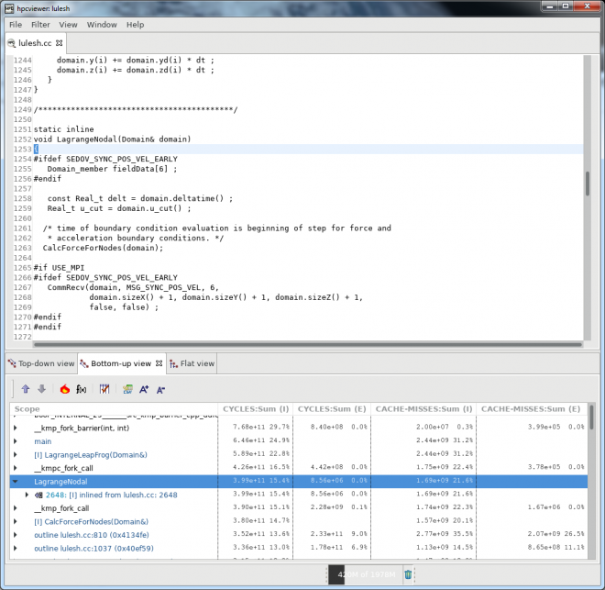
Task: Click source line 1263 CalcForceForNodes(domain)
Action: click(x=103, y=248)
